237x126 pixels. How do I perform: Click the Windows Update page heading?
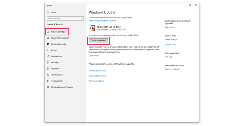(x=102, y=12)
